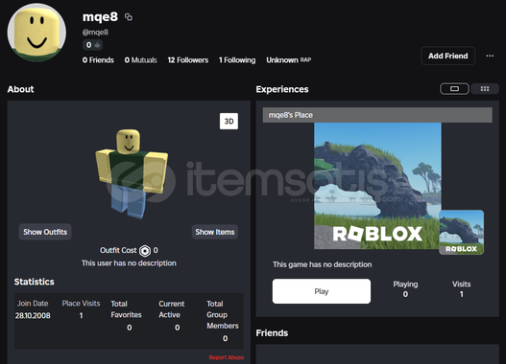Open the three-dot more options menu
This screenshot has height=364, width=506.
pyautogui.click(x=490, y=56)
